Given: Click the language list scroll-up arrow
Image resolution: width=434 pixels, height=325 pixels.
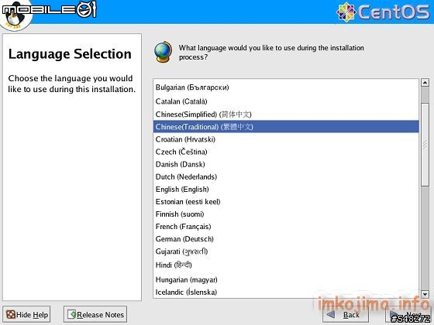Looking at the screenshot, I should click(425, 82).
